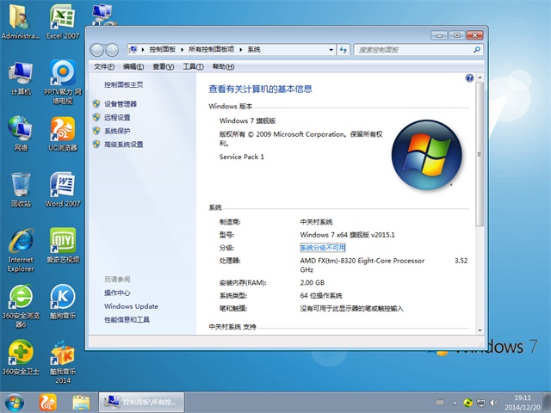Open 设备管理器 link
The height and width of the screenshot is (413, 551).
(121, 104)
